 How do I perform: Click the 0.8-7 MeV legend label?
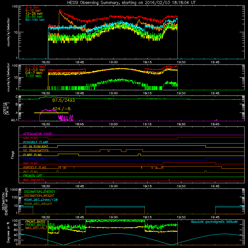[34, 73]
